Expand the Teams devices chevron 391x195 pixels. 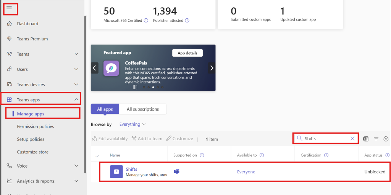point(76,85)
